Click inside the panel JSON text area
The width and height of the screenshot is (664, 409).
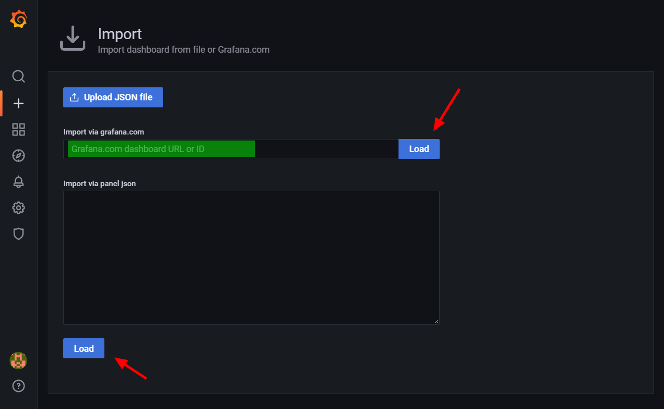251,257
